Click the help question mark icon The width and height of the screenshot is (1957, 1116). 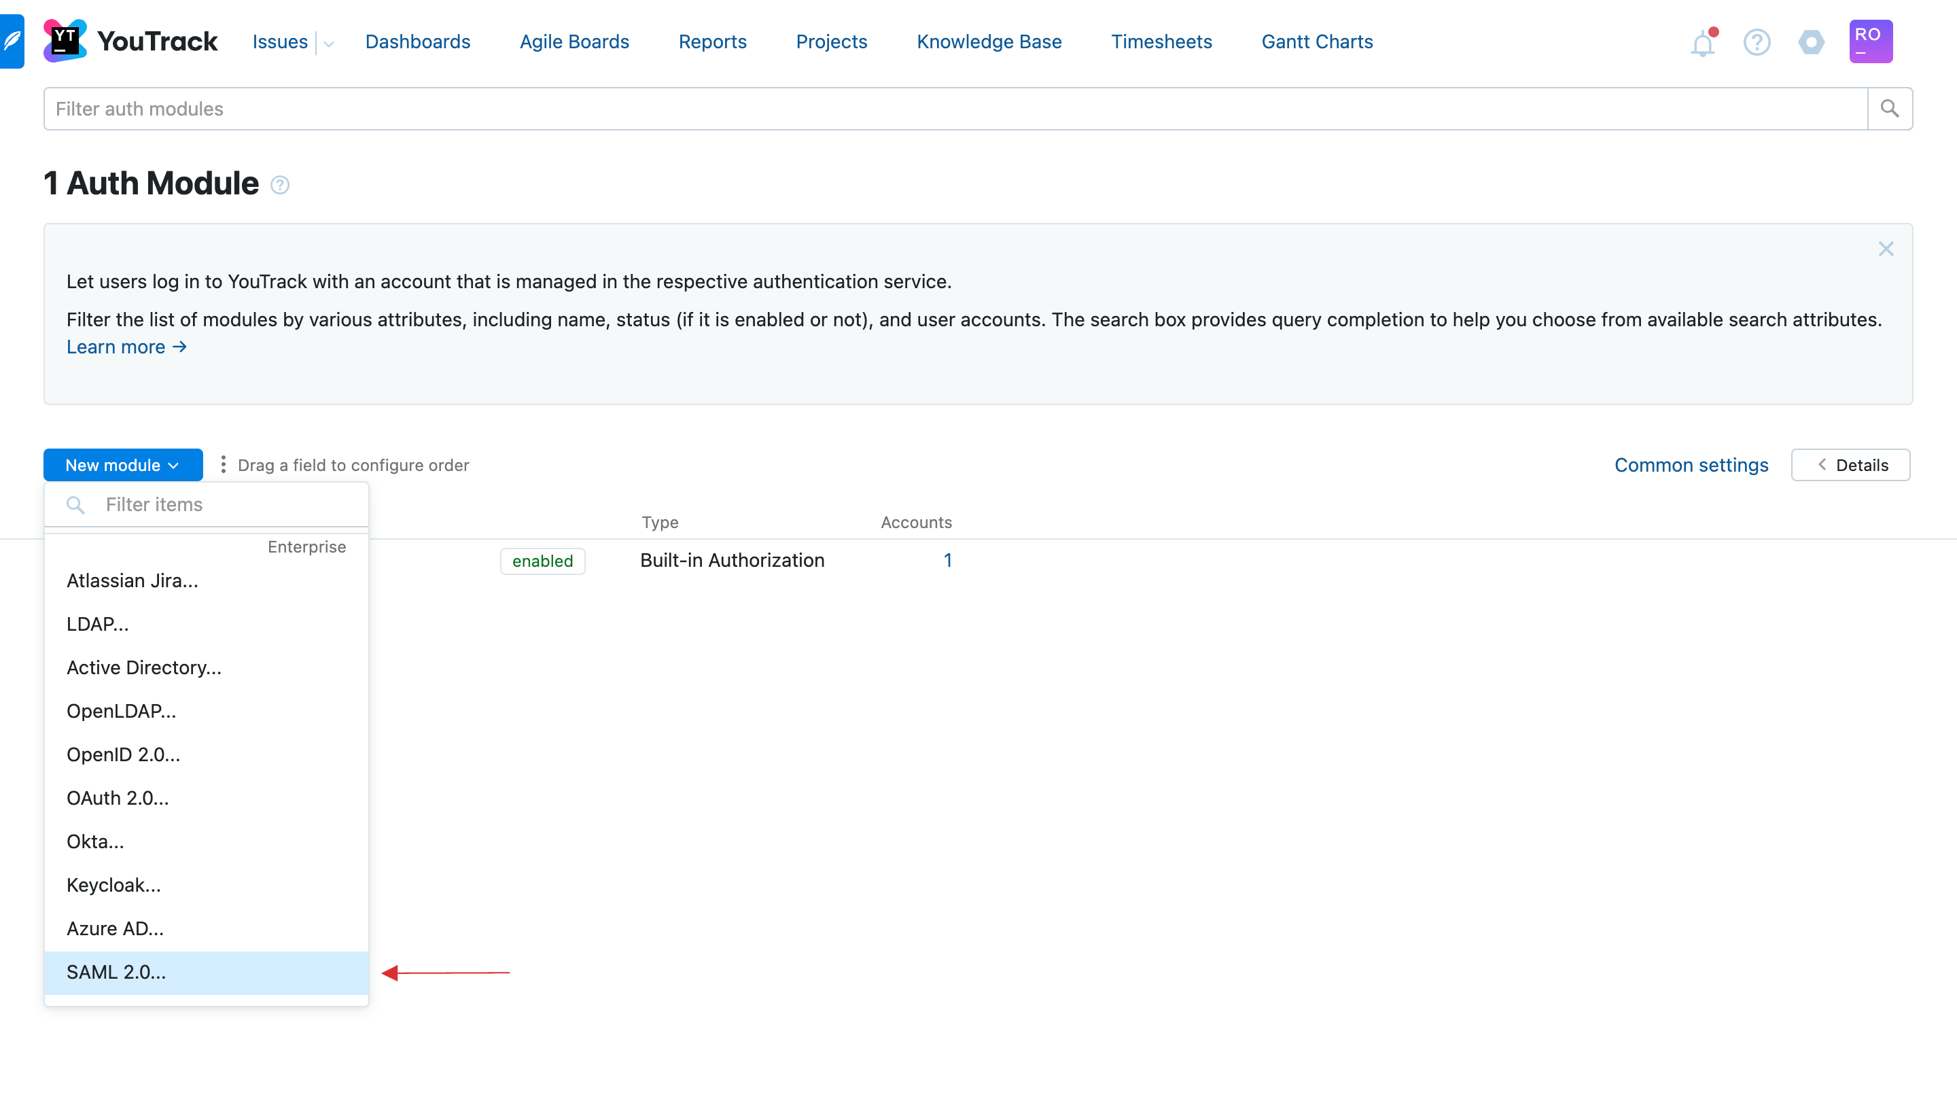tap(1757, 41)
